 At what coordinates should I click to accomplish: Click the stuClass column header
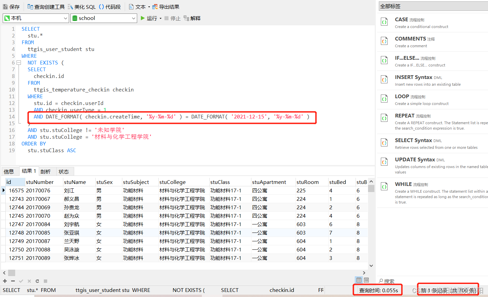(x=230, y=182)
